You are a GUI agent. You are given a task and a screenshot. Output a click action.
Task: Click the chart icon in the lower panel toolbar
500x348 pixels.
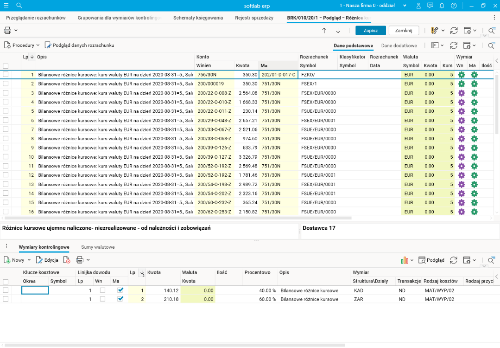(x=404, y=260)
